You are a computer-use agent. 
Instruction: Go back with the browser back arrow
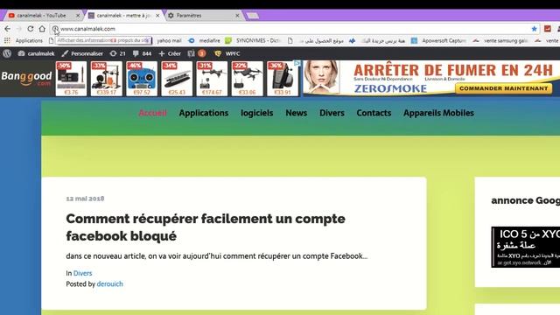(8, 29)
